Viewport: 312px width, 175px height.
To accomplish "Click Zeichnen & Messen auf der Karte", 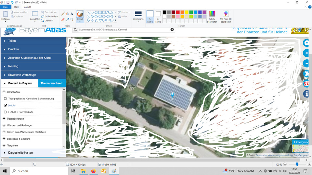I will 33,58.
